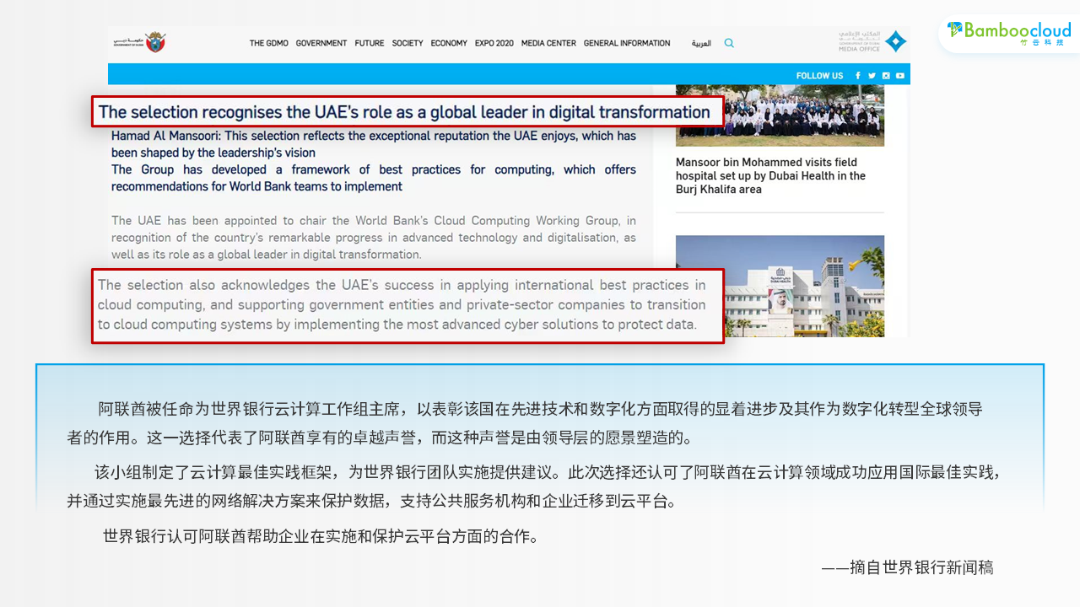Viewport: 1080px width, 607px height.
Task: Switch to the Arabic language link
Action: [x=701, y=43]
